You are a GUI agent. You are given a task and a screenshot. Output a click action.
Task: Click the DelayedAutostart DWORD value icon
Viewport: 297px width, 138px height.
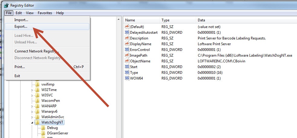(127, 33)
